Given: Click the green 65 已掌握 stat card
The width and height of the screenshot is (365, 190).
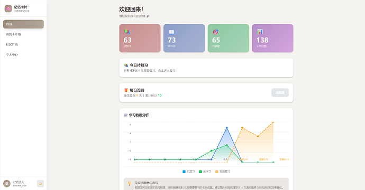Looking at the screenshot, I should 229,38.
